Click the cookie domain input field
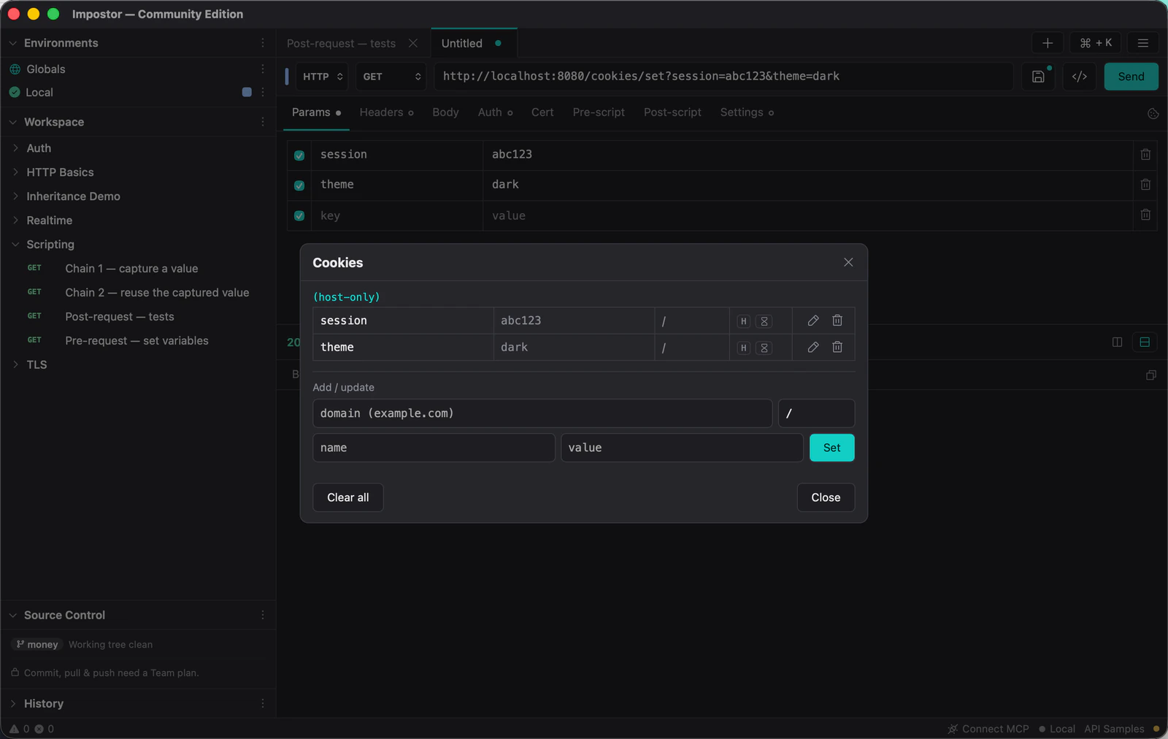The image size is (1168, 739). click(542, 413)
